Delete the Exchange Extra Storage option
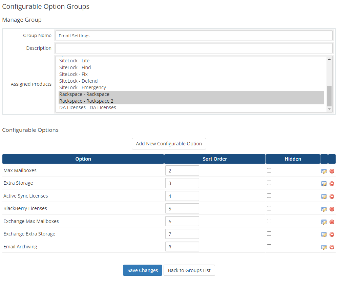Image resolution: width=338 pixels, height=288 pixels. (x=332, y=234)
